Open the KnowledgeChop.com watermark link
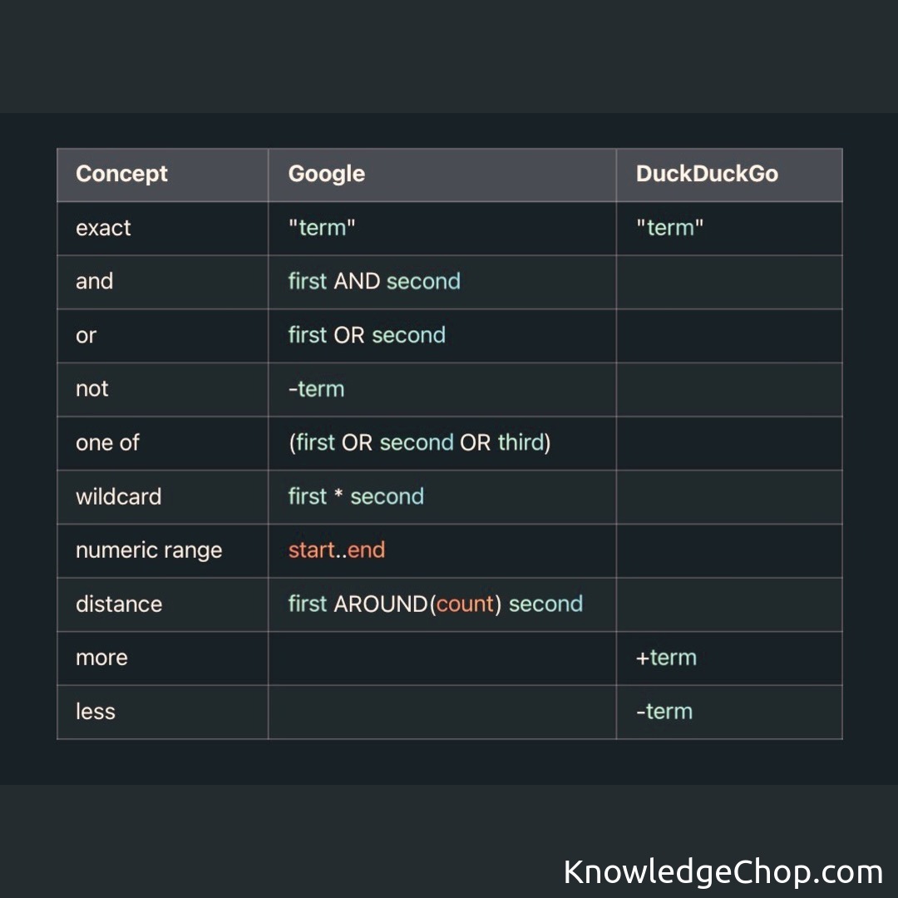This screenshot has width=898, height=898. point(723,871)
